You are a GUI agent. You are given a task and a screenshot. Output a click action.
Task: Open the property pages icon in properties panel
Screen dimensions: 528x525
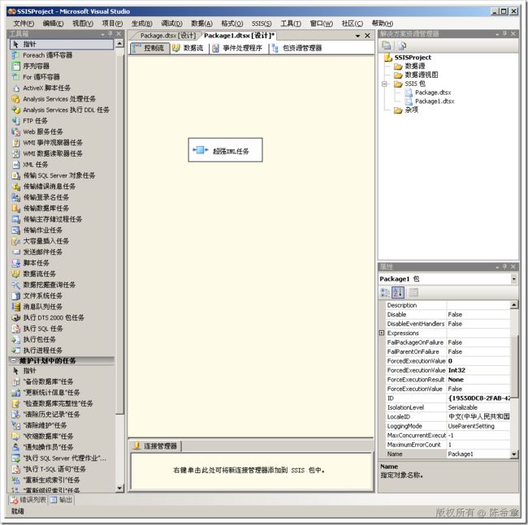point(413,292)
